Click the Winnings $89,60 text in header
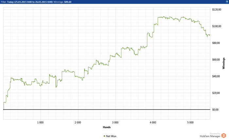 pyautogui.click(x=62, y=2)
